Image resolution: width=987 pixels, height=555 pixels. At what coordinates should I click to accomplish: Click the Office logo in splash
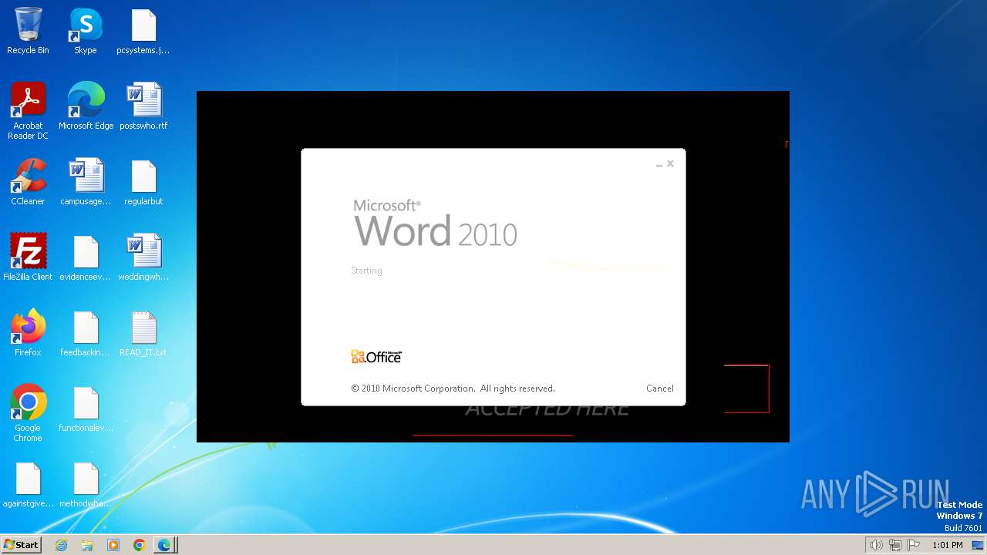[376, 356]
